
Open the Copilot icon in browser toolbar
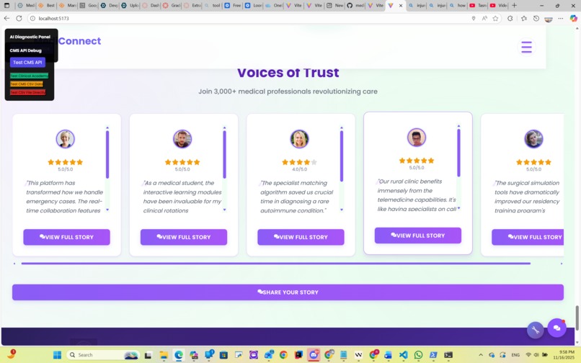tap(573, 18)
